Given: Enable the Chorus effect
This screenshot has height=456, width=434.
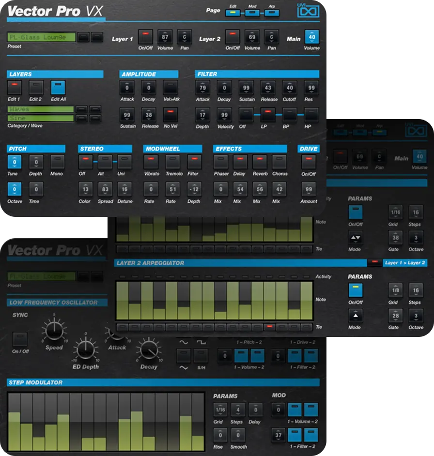Looking at the screenshot, I should click(x=279, y=162).
